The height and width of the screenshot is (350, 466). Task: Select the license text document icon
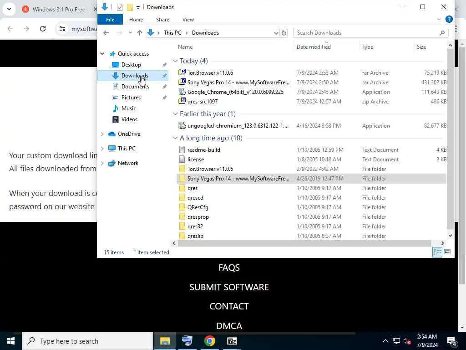[x=182, y=159]
